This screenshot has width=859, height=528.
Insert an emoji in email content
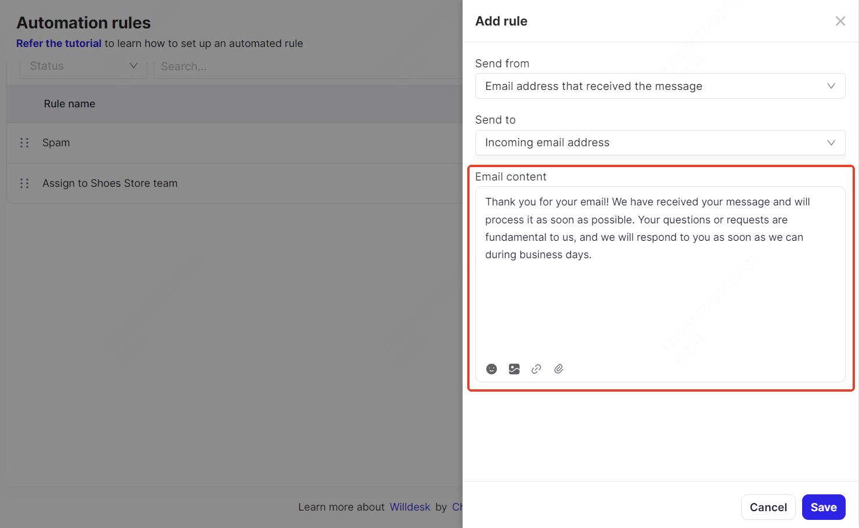coord(492,369)
